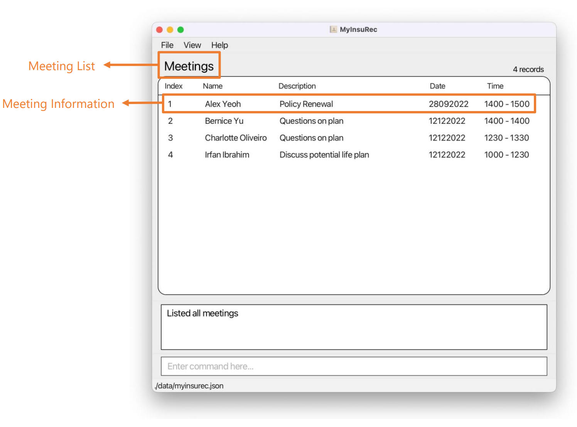Click the Meetings panel heading
This screenshot has height=427, width=577.
(189, 66)
